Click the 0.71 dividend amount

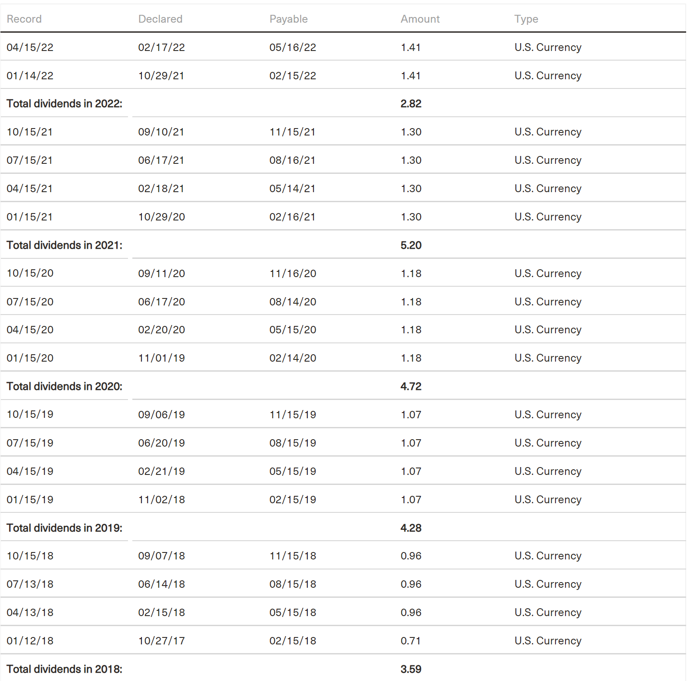click(x=411, y=641)
